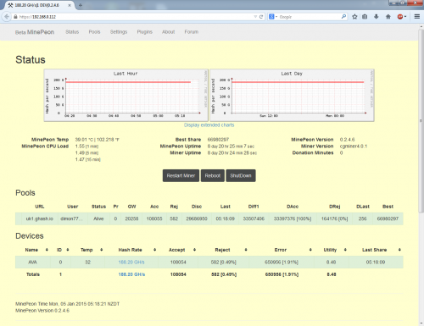Bookmark this page with the star icon
The image size is (424, 326).
click(x=354, y=17)
